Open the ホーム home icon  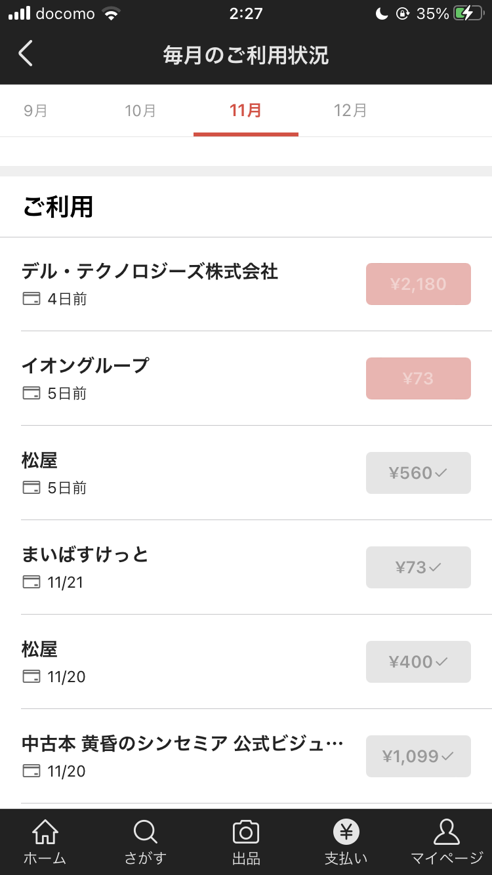point(45,833)
